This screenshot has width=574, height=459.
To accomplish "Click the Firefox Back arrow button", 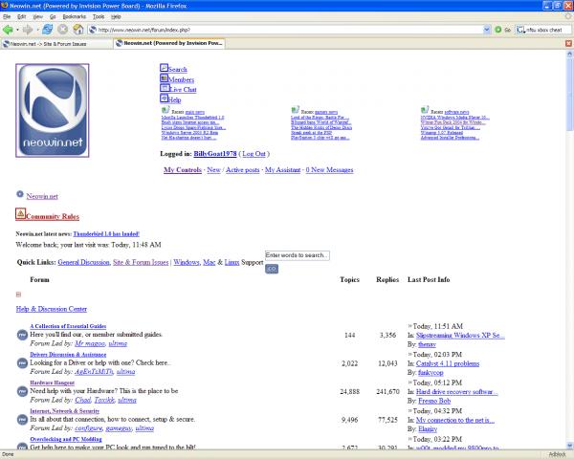I will pyautogui.click(x=8, y=30).
